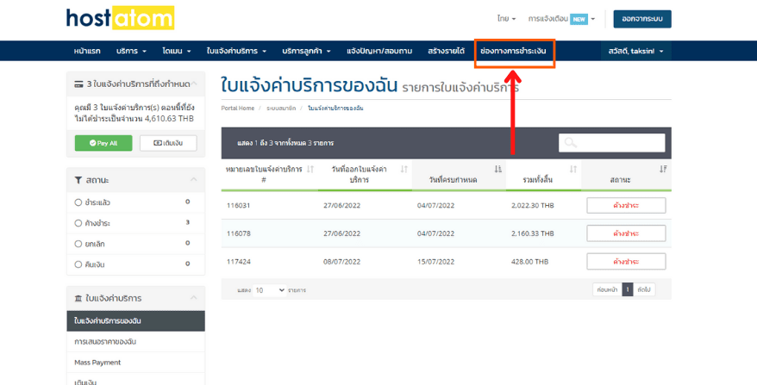The width and height of the screenshot is (757, 385).
Task: Open สร้างรายได้ menu item
Action: click(x=446, y=51)
